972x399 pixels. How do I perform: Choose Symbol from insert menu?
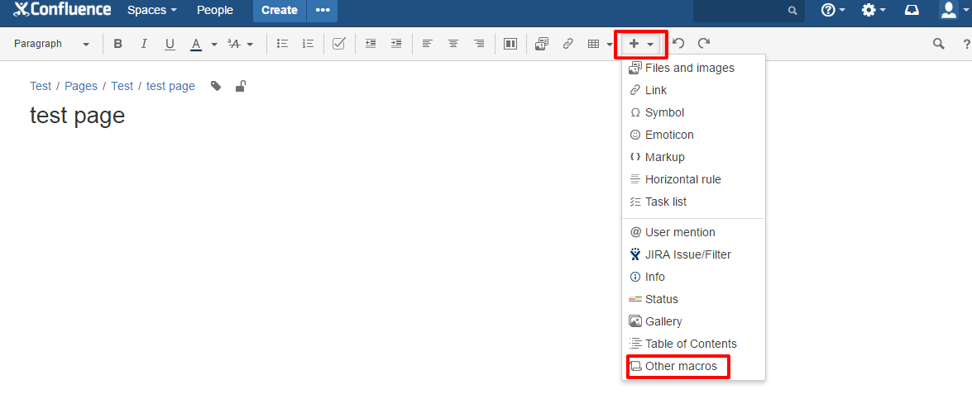[694, 112]
